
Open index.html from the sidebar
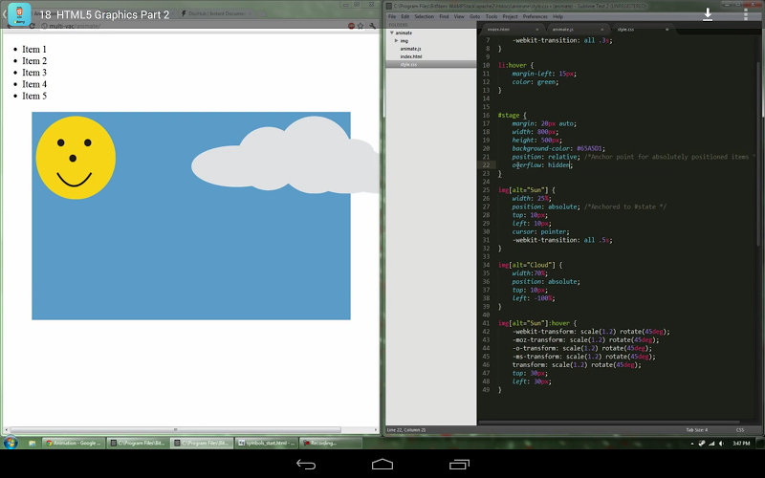click(x=411, y=56)
